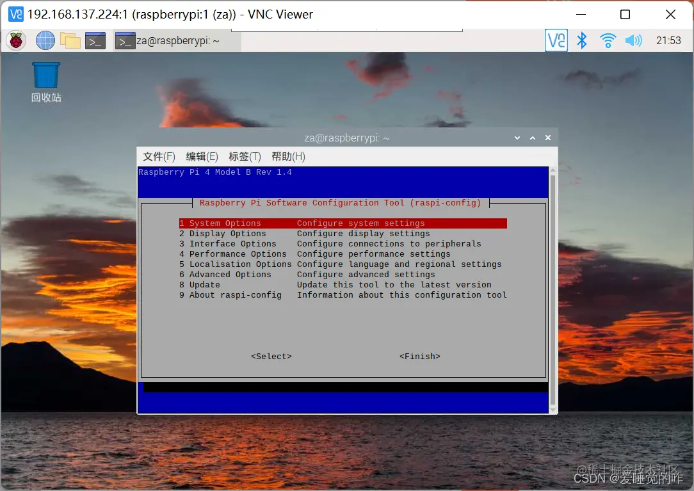Screen dimensions: 694x491
Task: Click the <Finish> button
Action: (419, 357)
